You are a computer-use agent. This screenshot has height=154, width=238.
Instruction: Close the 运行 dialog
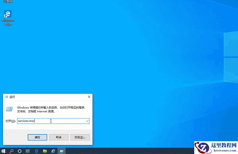89,97
